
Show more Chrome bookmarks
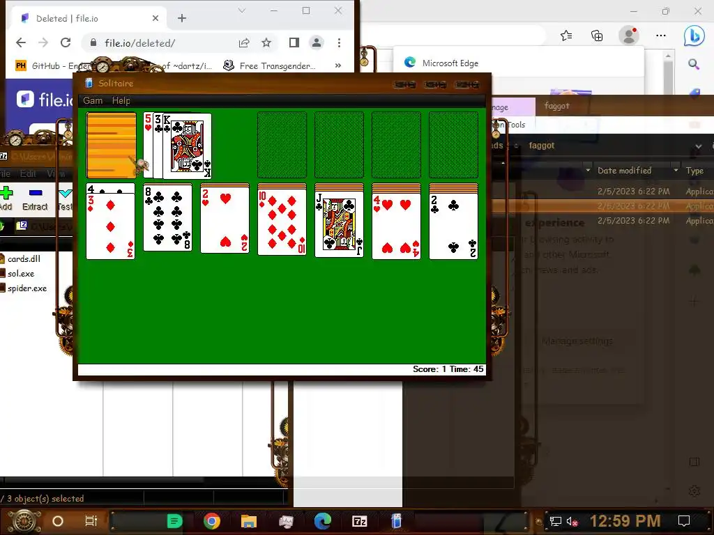338,66
